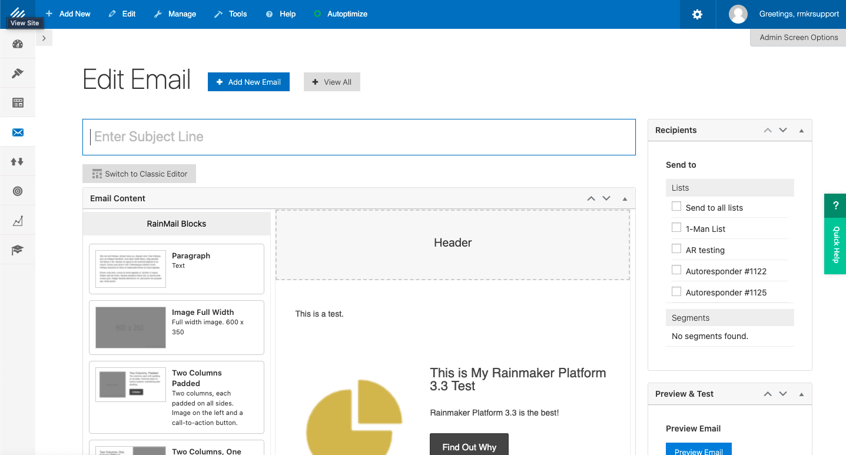Switch to Classic Editor
This screenshot has height=455, width=846.
[139, 174]
